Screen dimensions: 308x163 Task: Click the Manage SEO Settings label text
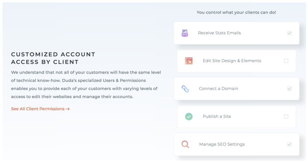point(222,145)
